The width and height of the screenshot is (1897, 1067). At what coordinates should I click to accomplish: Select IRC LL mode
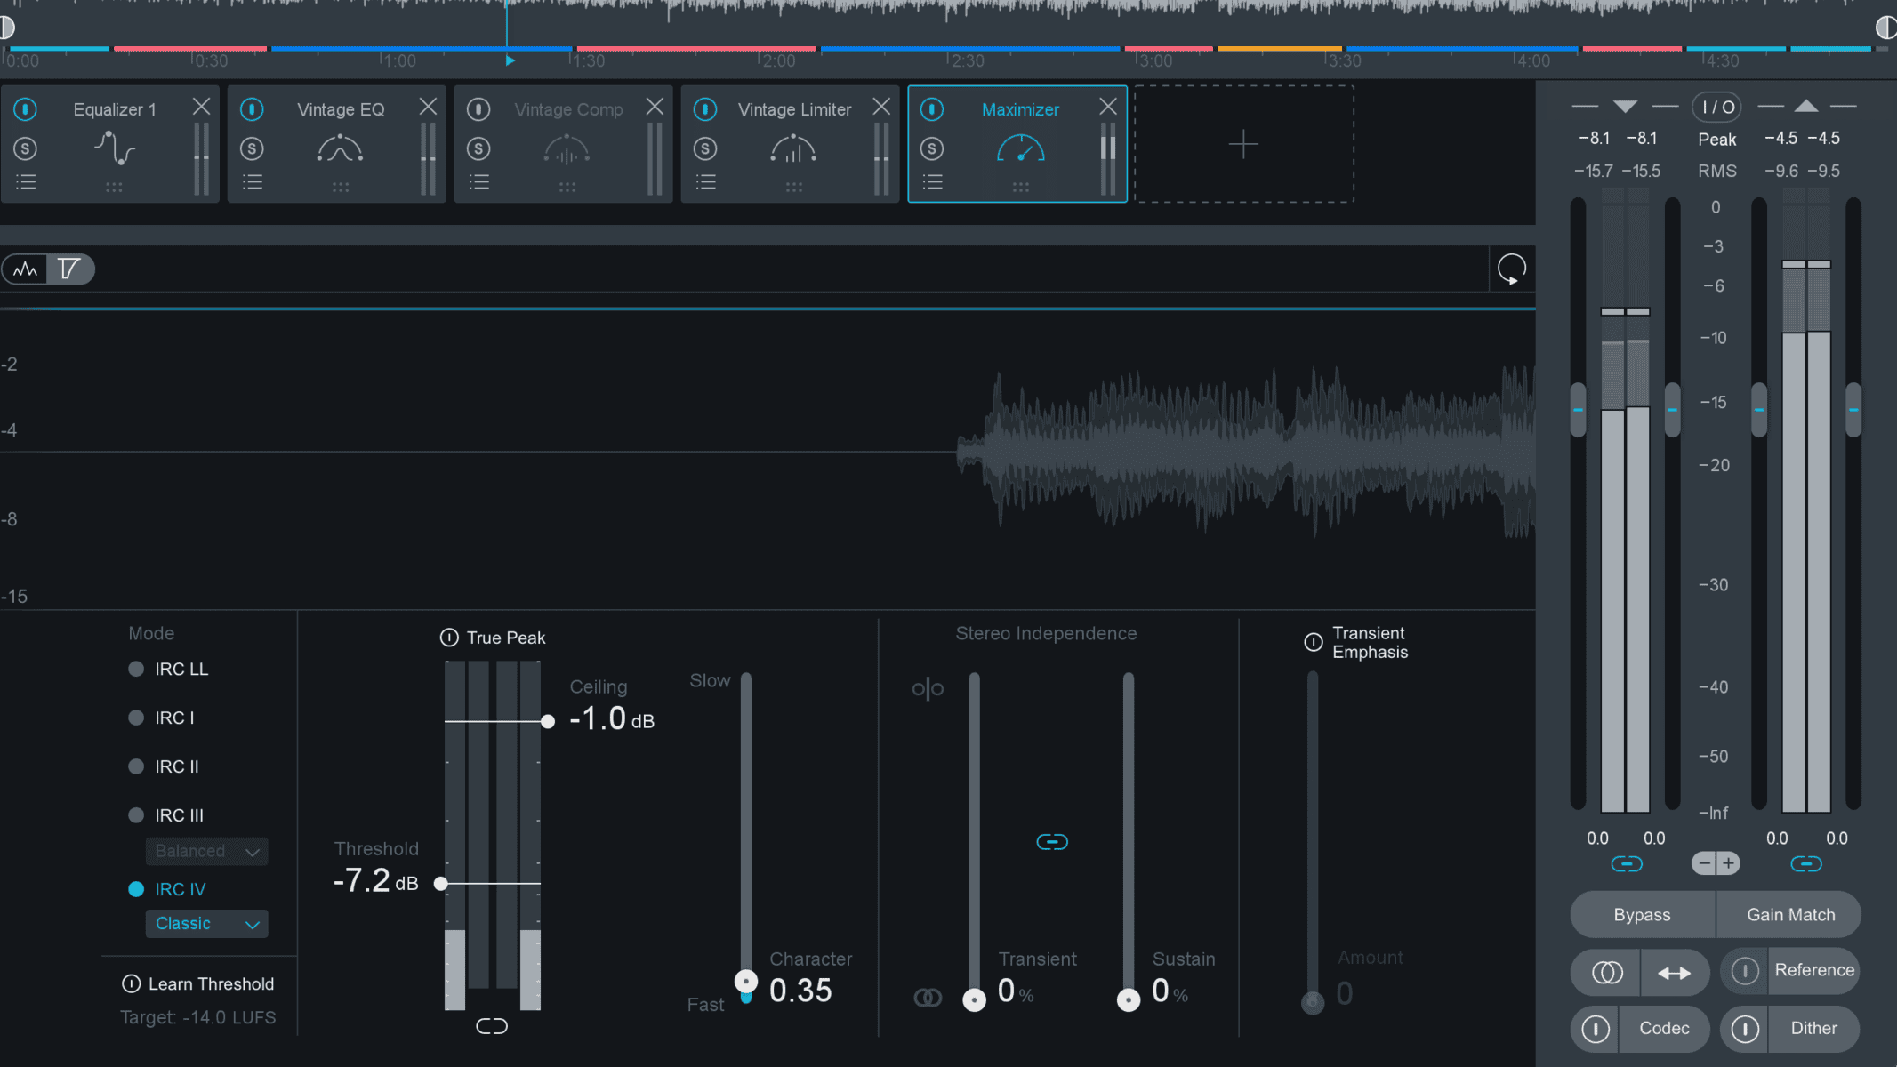(168, 669)
